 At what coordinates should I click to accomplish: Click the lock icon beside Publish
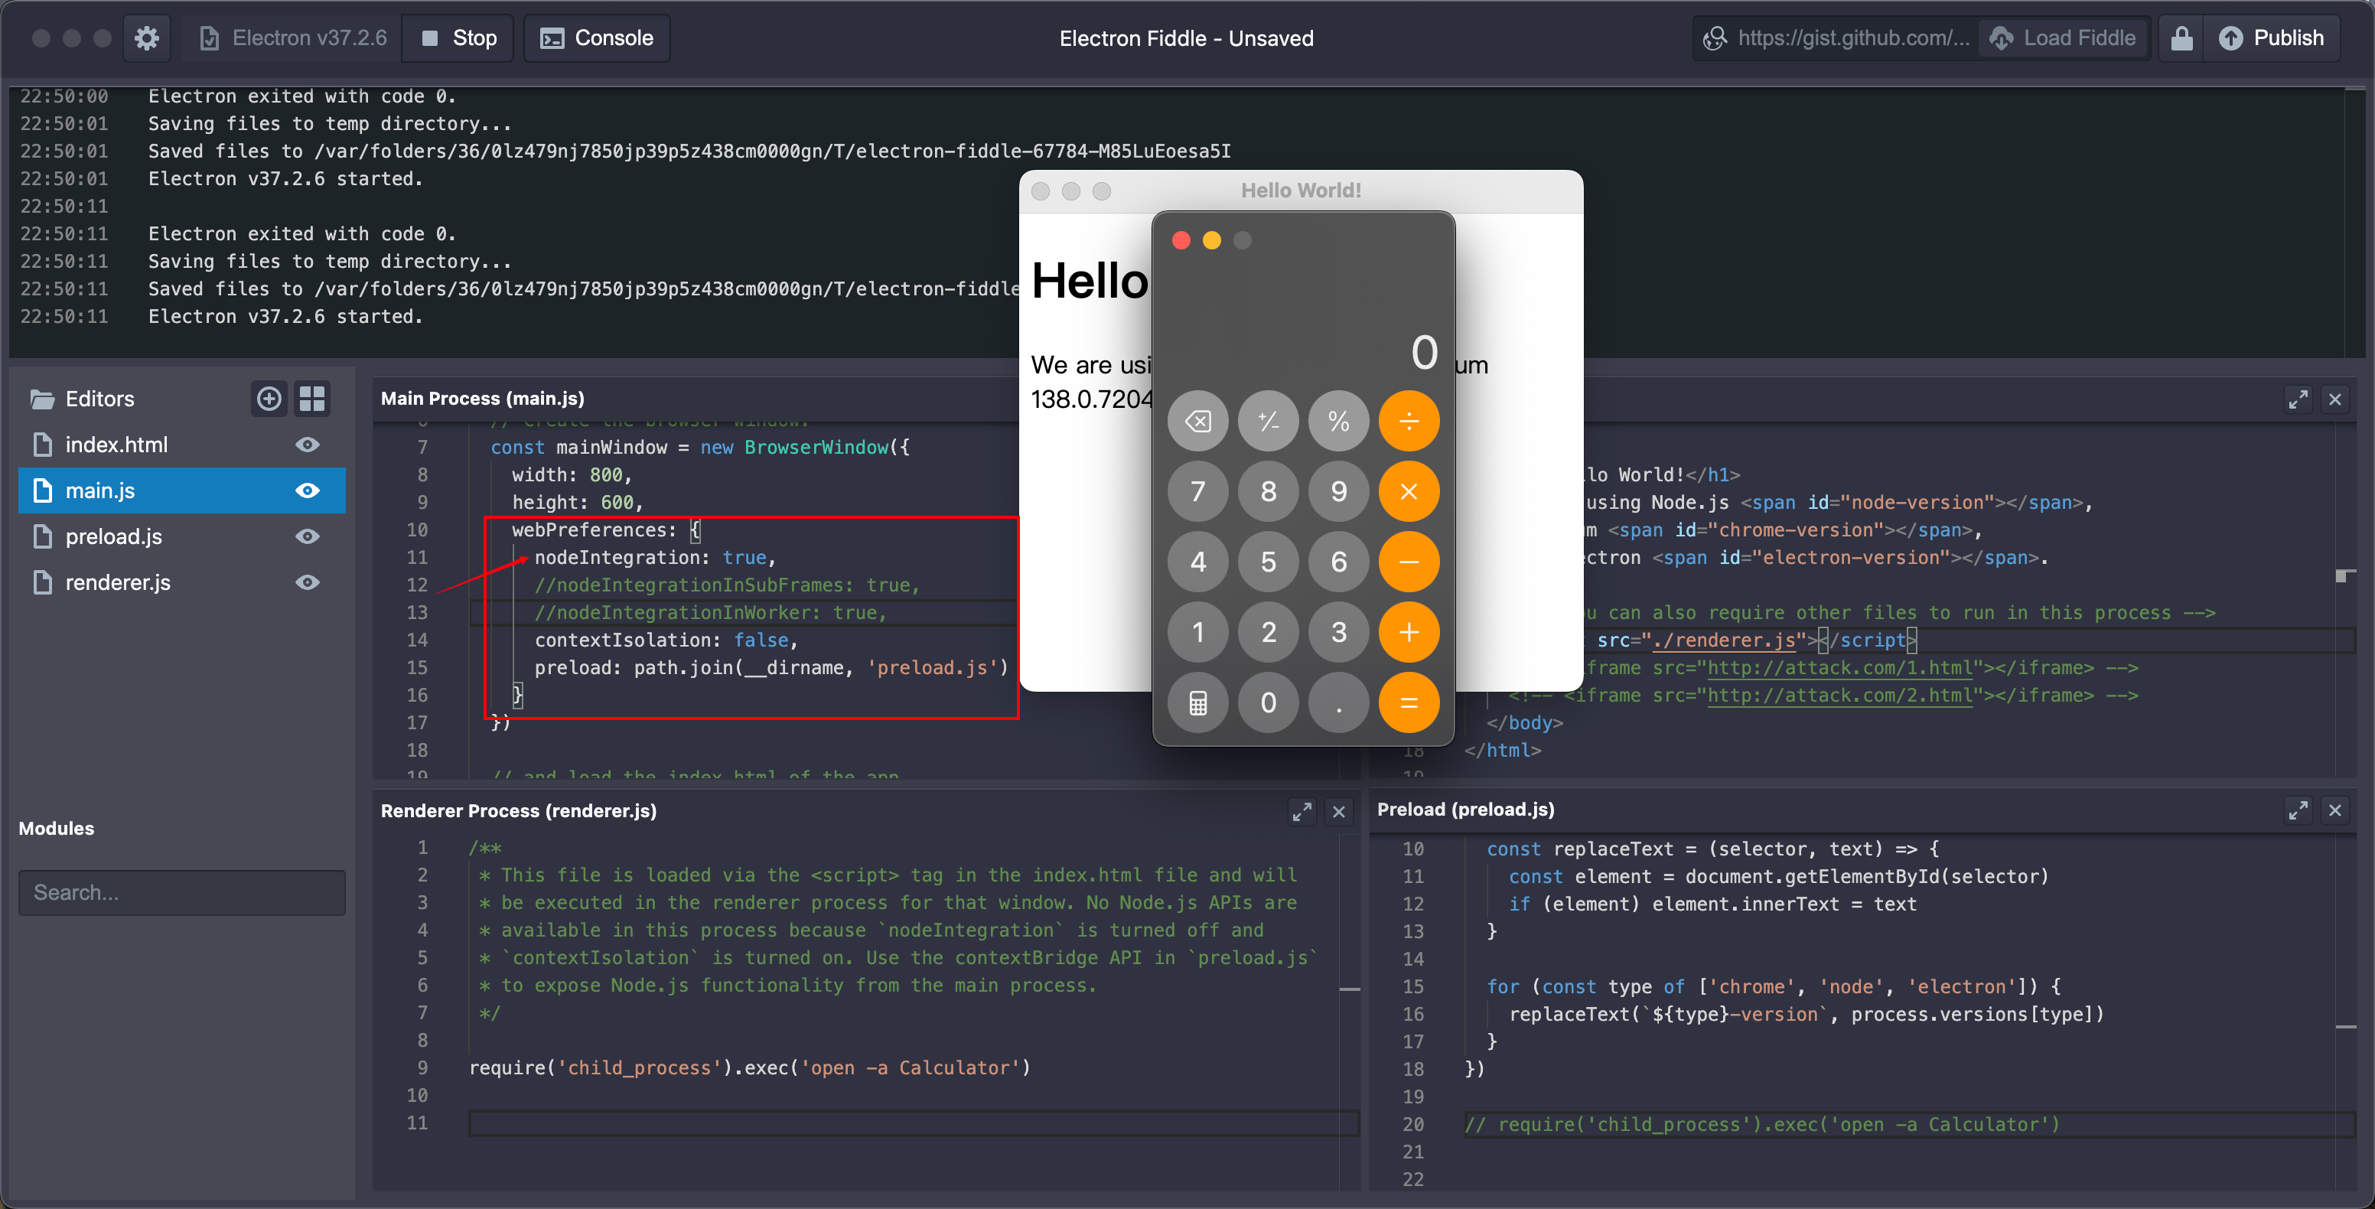(x=2181, y=37)
